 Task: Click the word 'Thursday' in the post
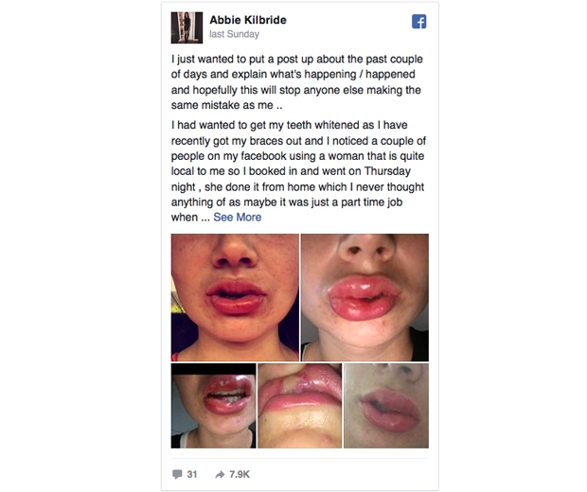click(x=387, y=171)
